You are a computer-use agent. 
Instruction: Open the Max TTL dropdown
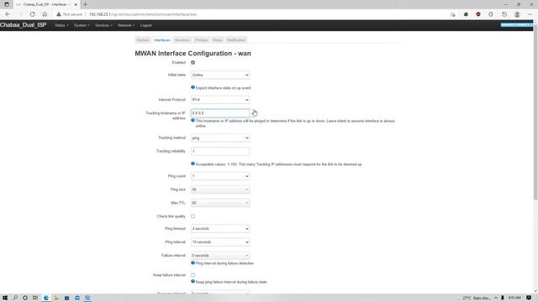click(x=220, y=203)
